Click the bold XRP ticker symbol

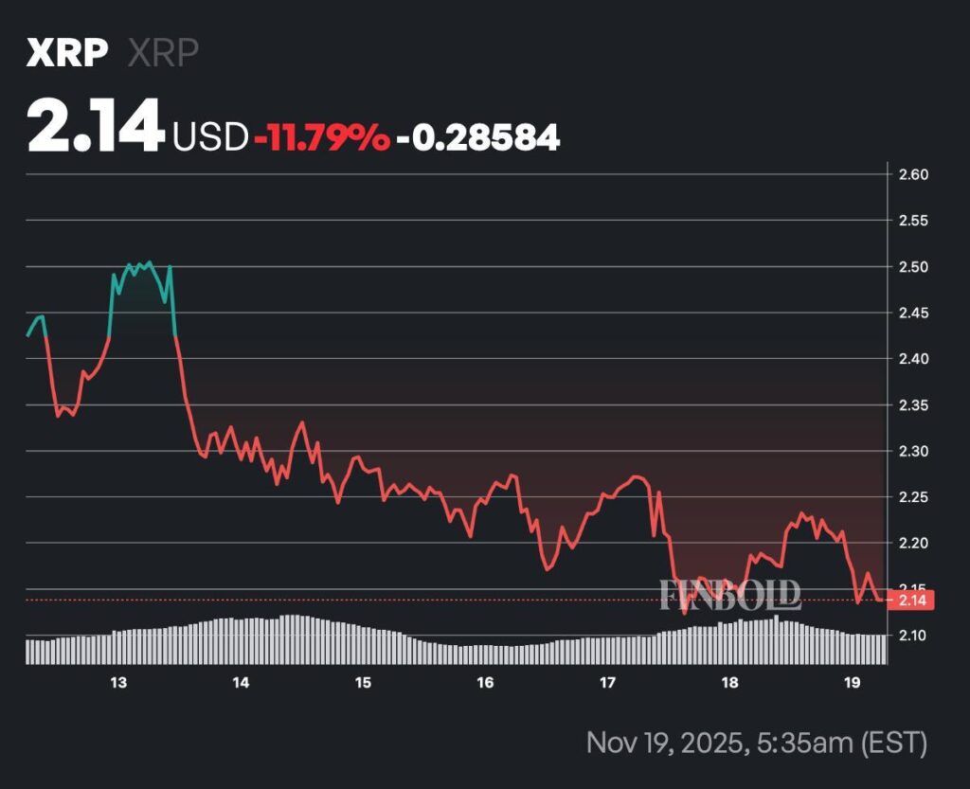pyautogui.click(x=66, y=52)
